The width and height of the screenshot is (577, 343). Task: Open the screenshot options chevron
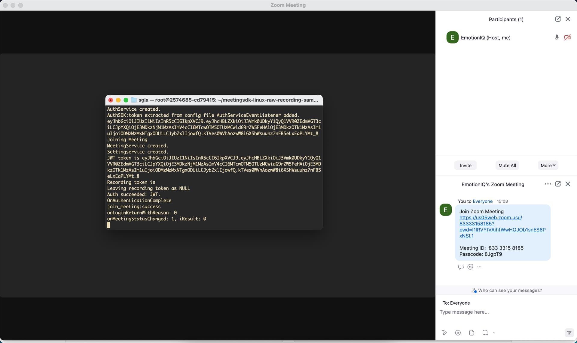coord(494,333)
